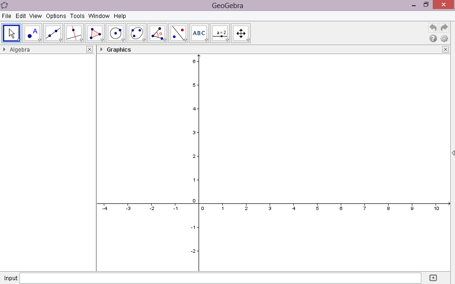Expand the Algebra panel style bar
The width and height of the screenshot is (455, 284).
[4, 50]
